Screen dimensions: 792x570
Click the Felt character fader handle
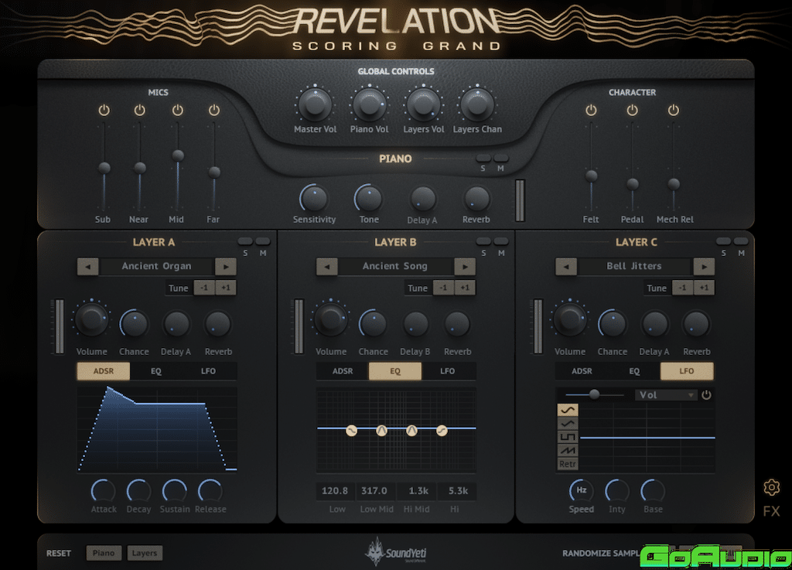point(591,176)
